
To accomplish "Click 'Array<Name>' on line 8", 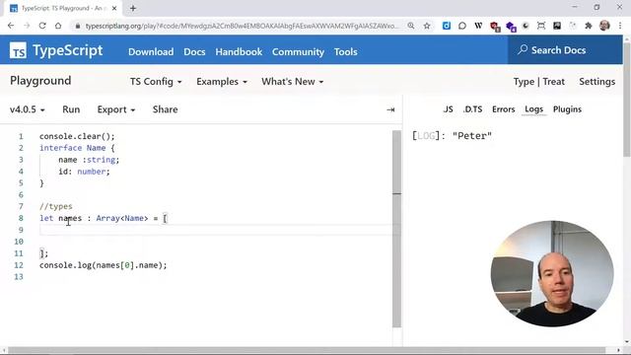I will pos(122,218).
